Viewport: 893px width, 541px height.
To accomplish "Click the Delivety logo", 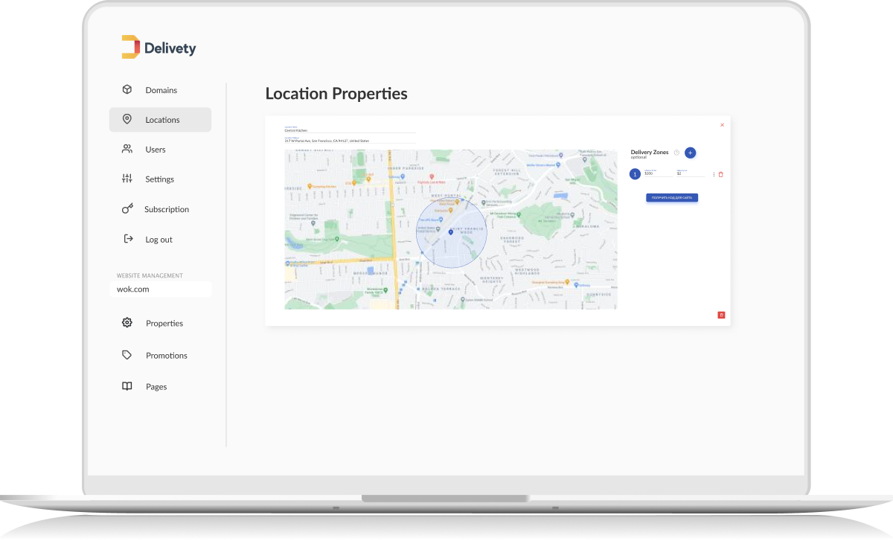I will click(x=159, y=47).
